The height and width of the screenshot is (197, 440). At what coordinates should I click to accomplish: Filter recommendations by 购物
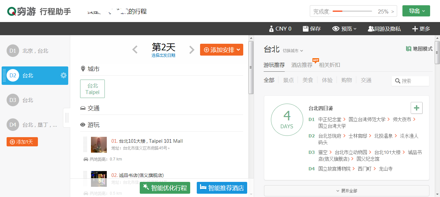click(347, 80)
